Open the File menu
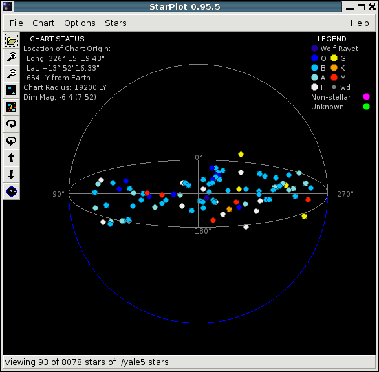 (16, 23)
